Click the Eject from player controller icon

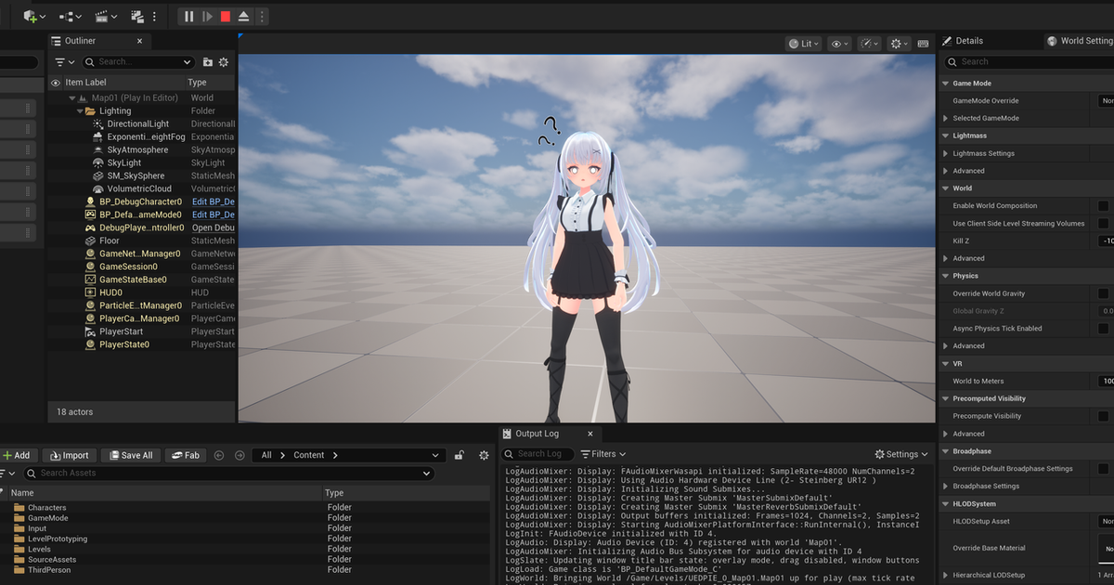tap(243, 16)
